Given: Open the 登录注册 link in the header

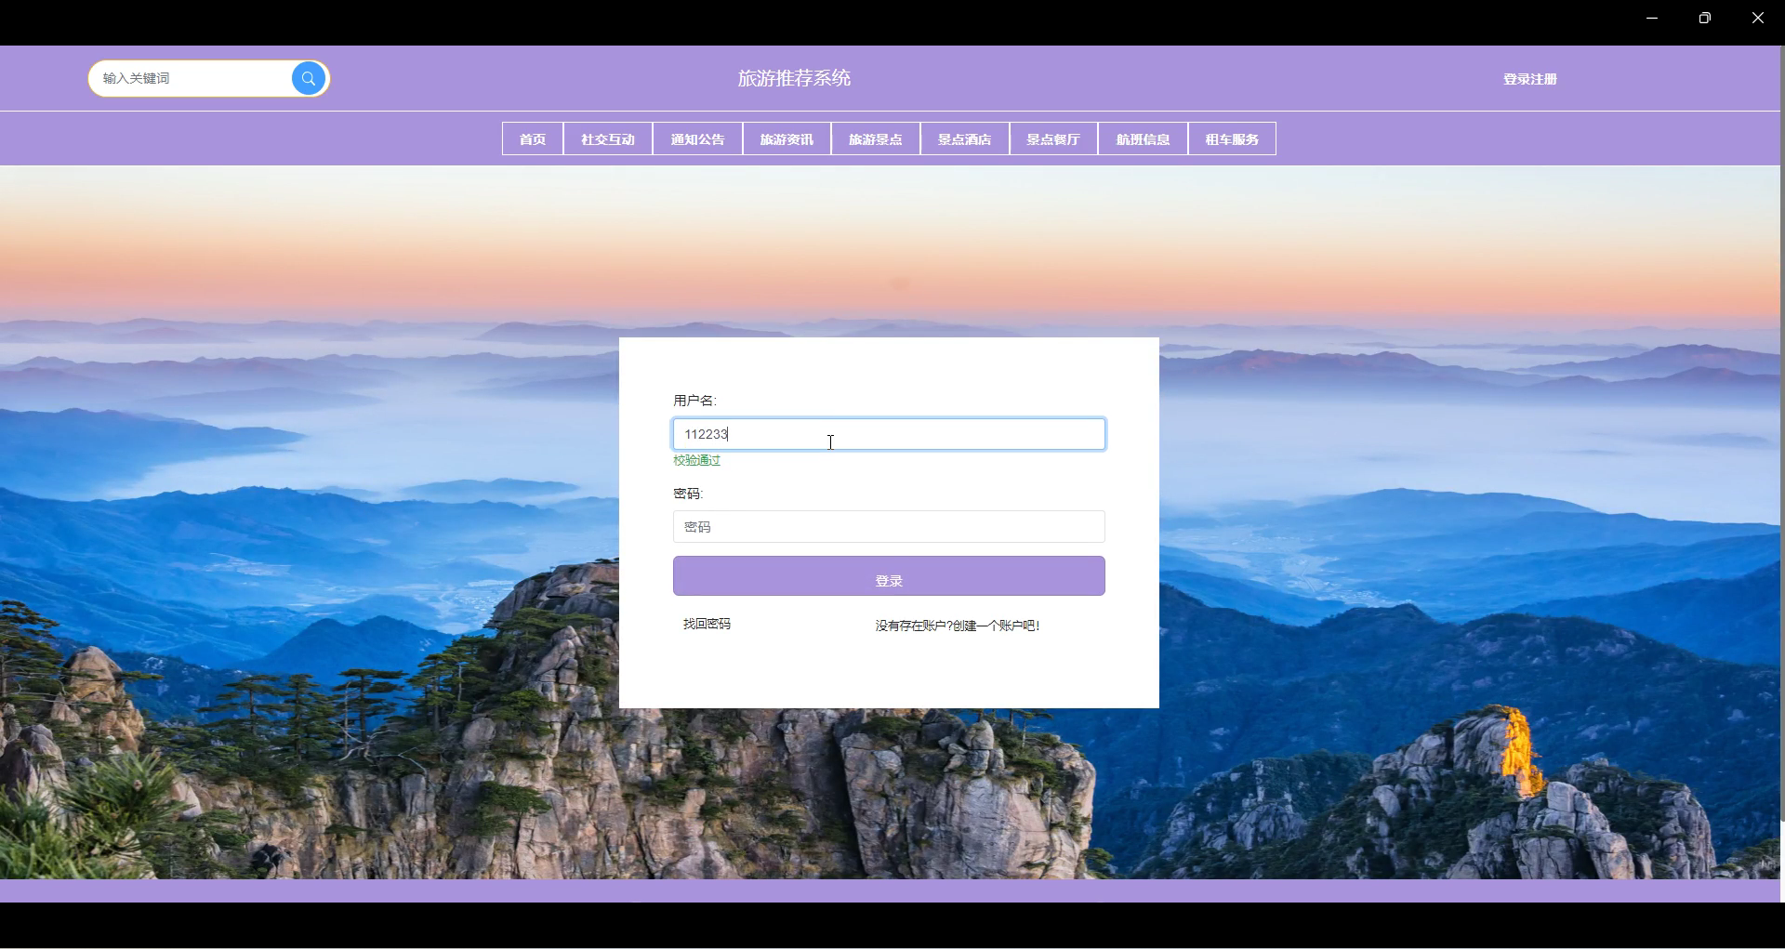Looking at the screenshot, I should 1529,79.
